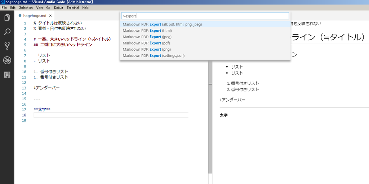Click the markdown file icon on hogehoge.md tab

[x=20, y=16]
